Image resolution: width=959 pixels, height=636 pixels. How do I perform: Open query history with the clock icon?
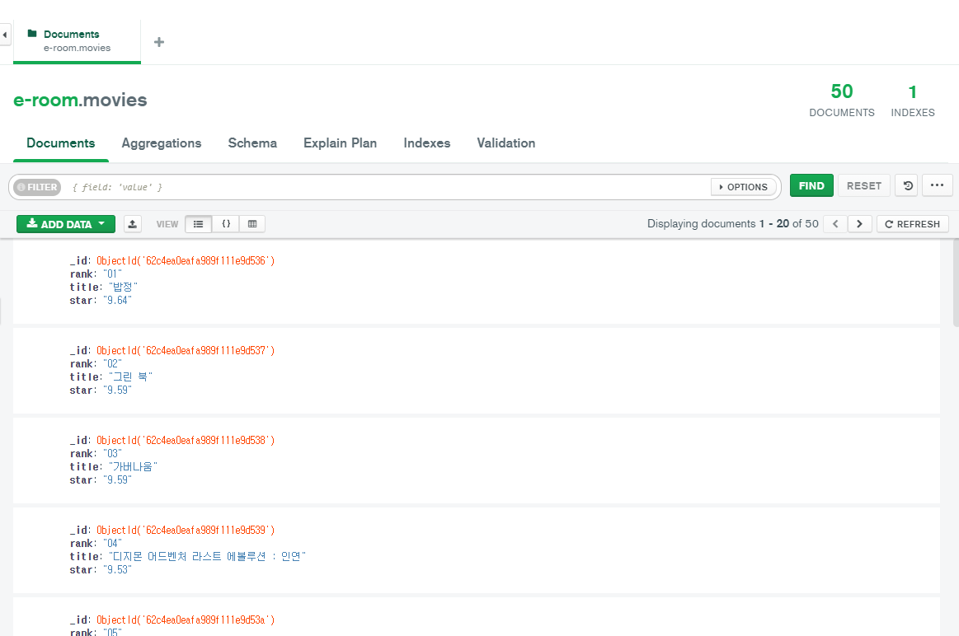(908, 185)
